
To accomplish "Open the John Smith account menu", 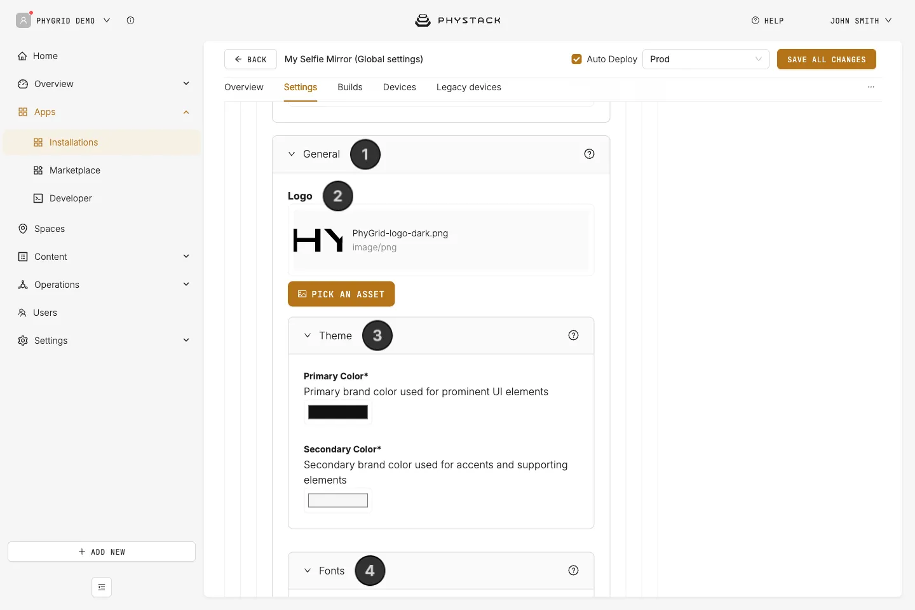I will [860, 20].
